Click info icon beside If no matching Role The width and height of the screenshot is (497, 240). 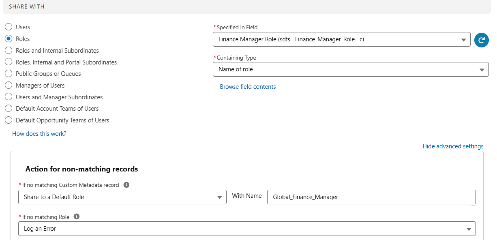pos(77,216)
